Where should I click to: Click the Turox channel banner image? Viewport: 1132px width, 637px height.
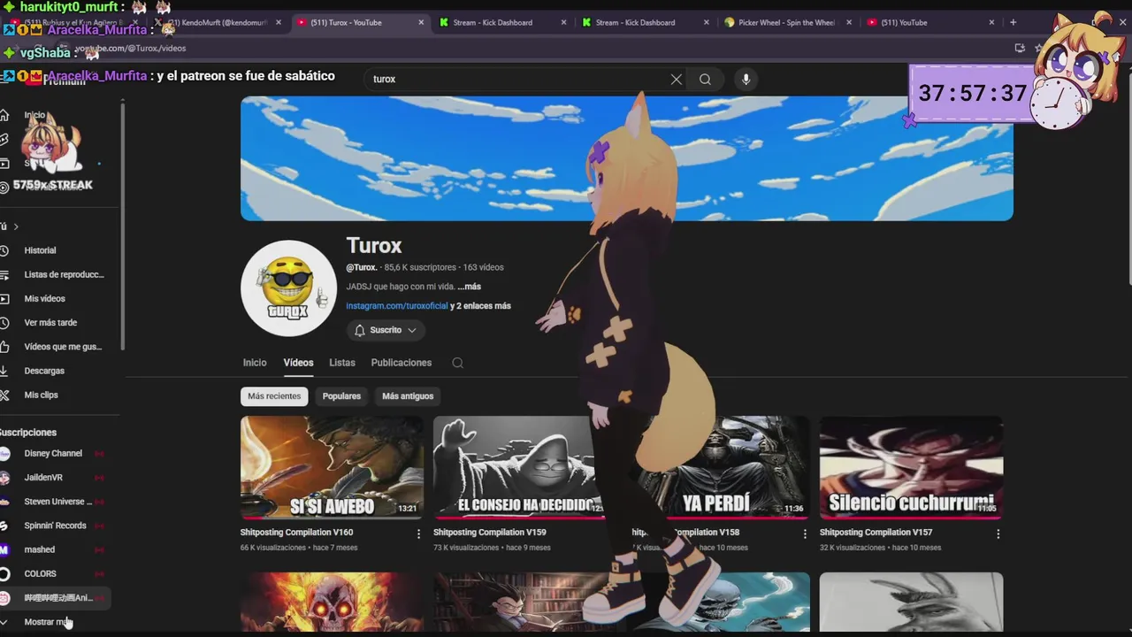[x=626, y=158]
